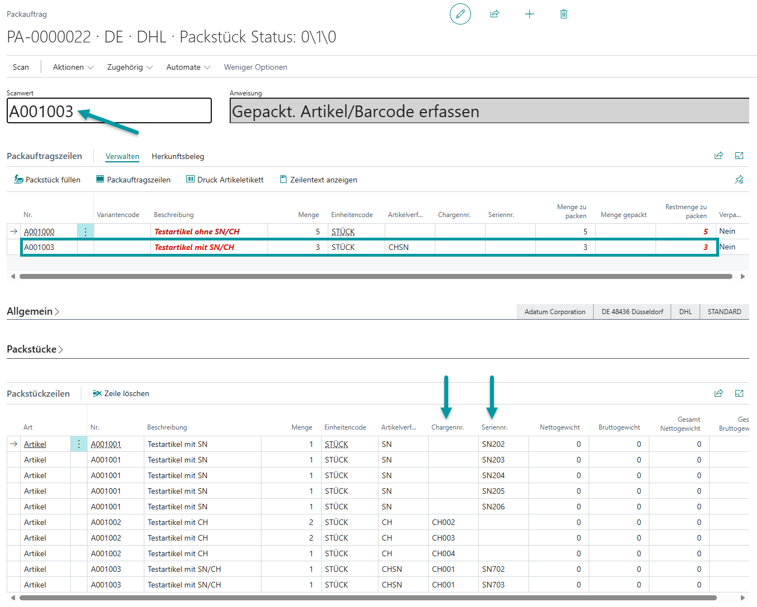Click the pencil edit icon in header
The width and height of the screenshot is (757, 607).
click(x=460, y=14)
